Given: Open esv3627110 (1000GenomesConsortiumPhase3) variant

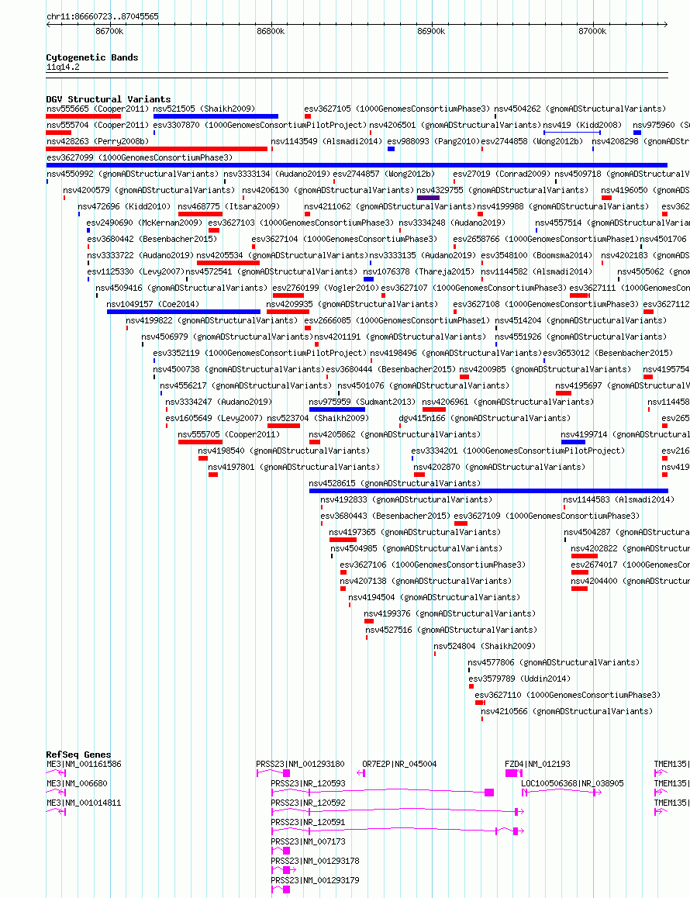Looking at the screenshot, I should pos(568,696).
